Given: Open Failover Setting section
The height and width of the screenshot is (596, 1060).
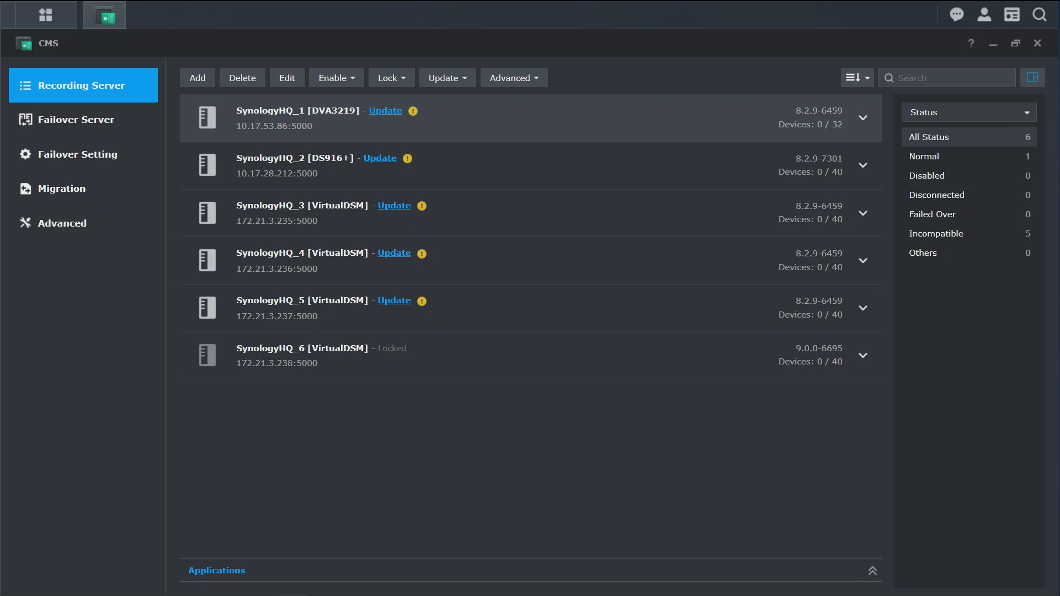Looking at the screenshot, I should point(83,154).
